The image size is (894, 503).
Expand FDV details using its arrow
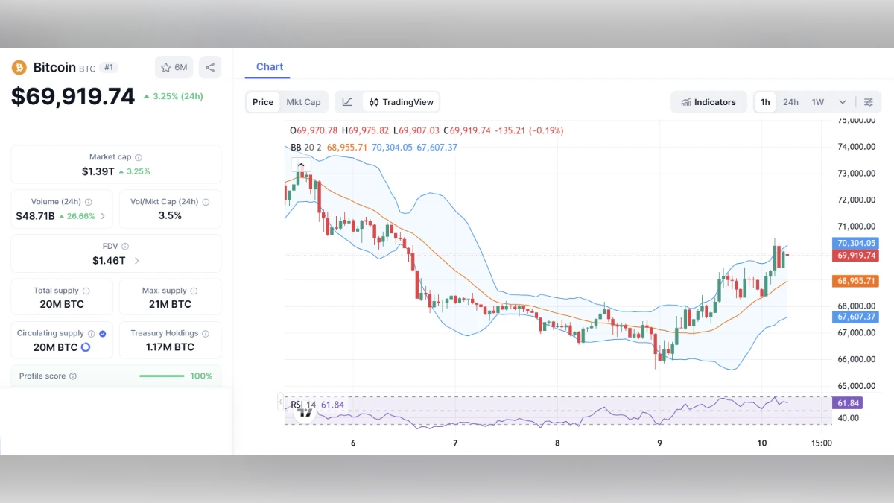(x=136, y=261)
